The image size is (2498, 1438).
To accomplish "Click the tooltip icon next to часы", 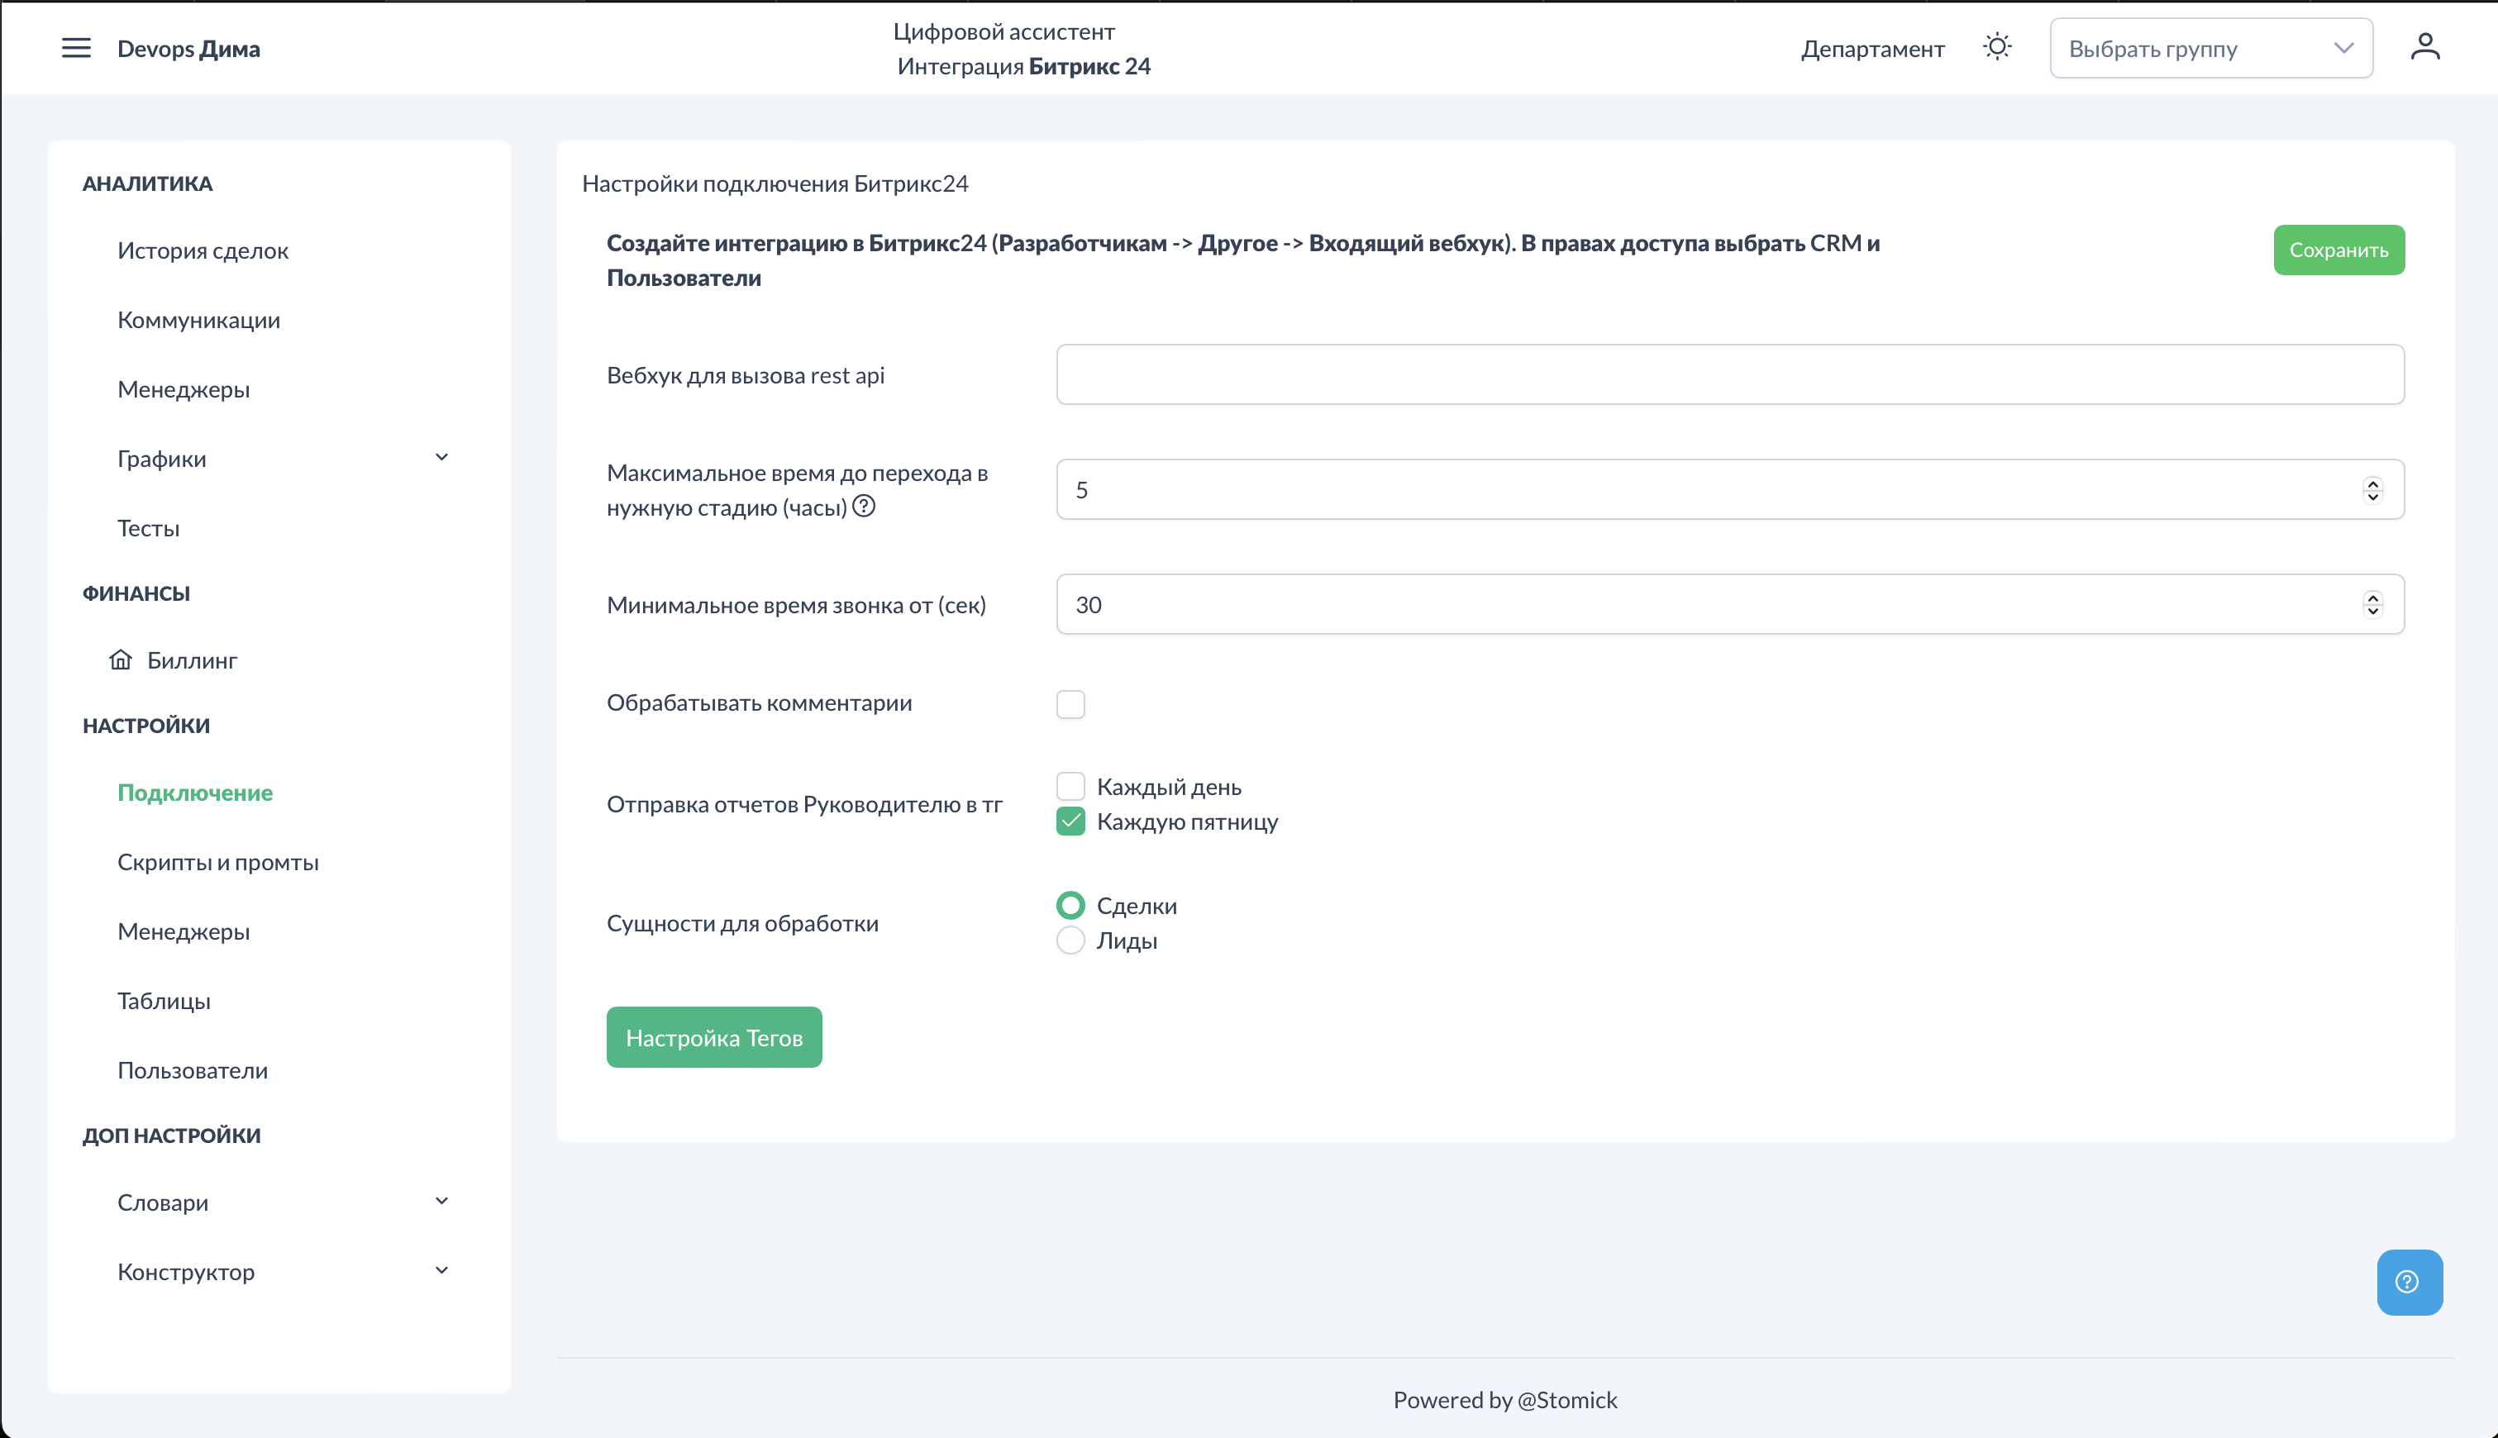I will coord(863,507).
